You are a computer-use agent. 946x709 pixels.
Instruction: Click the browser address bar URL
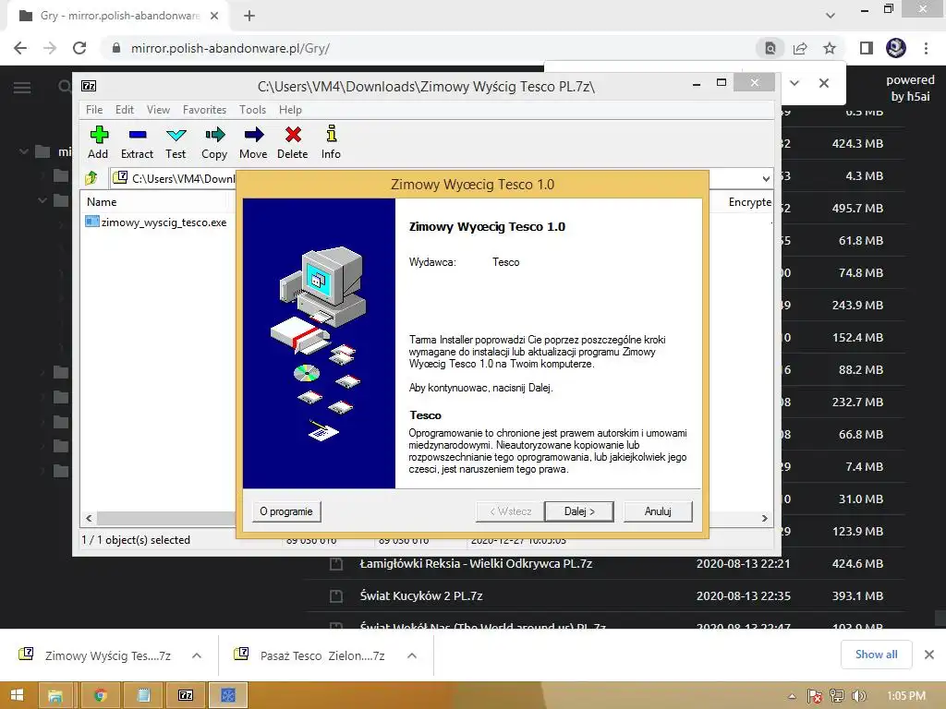pyautogui.click(x=230, y=48)
